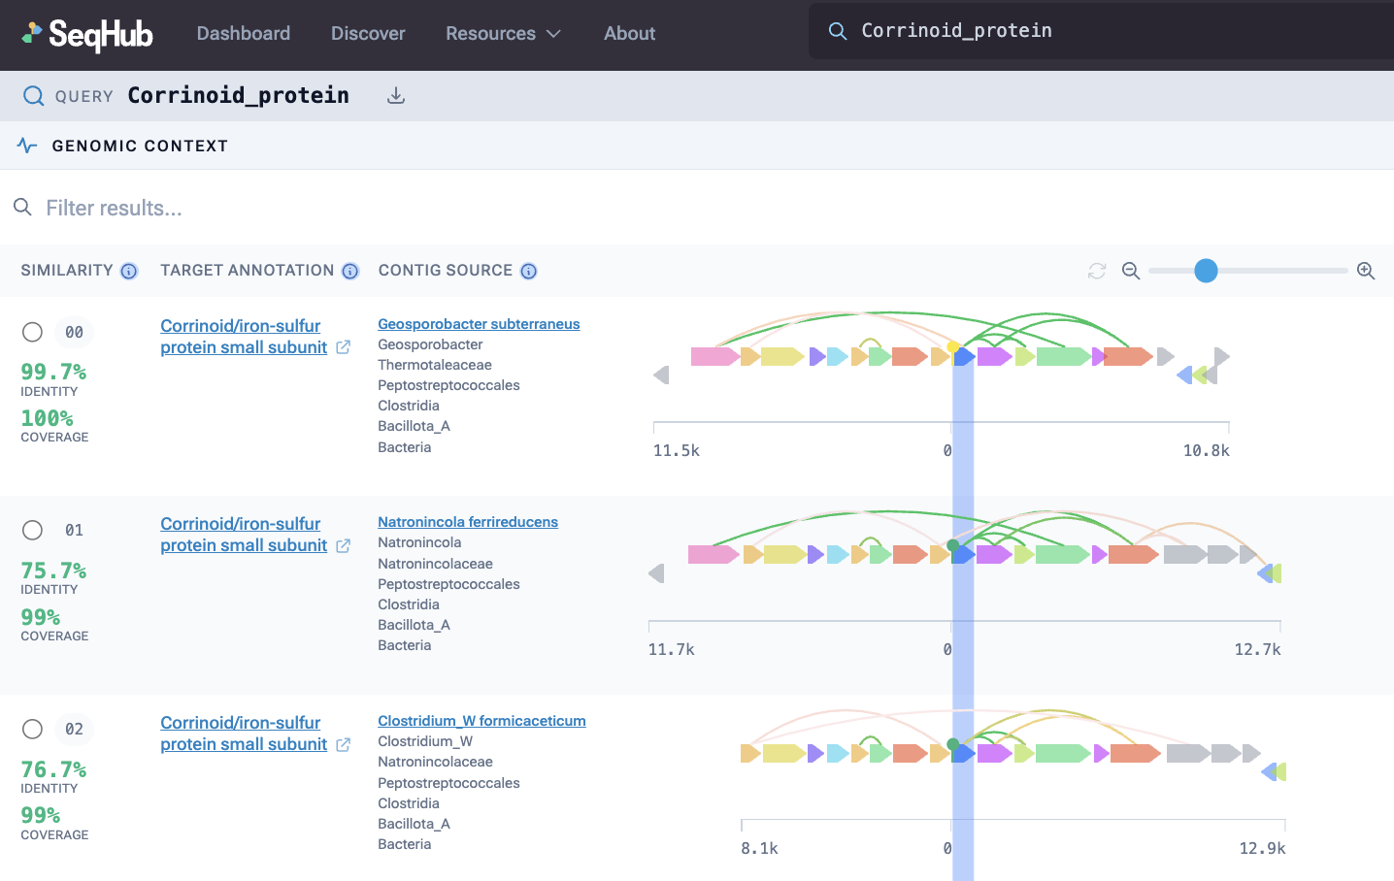Click long green gene in Clostridium_W row
Viewport: 1394px width, 881px height.
click(1063, 753)
